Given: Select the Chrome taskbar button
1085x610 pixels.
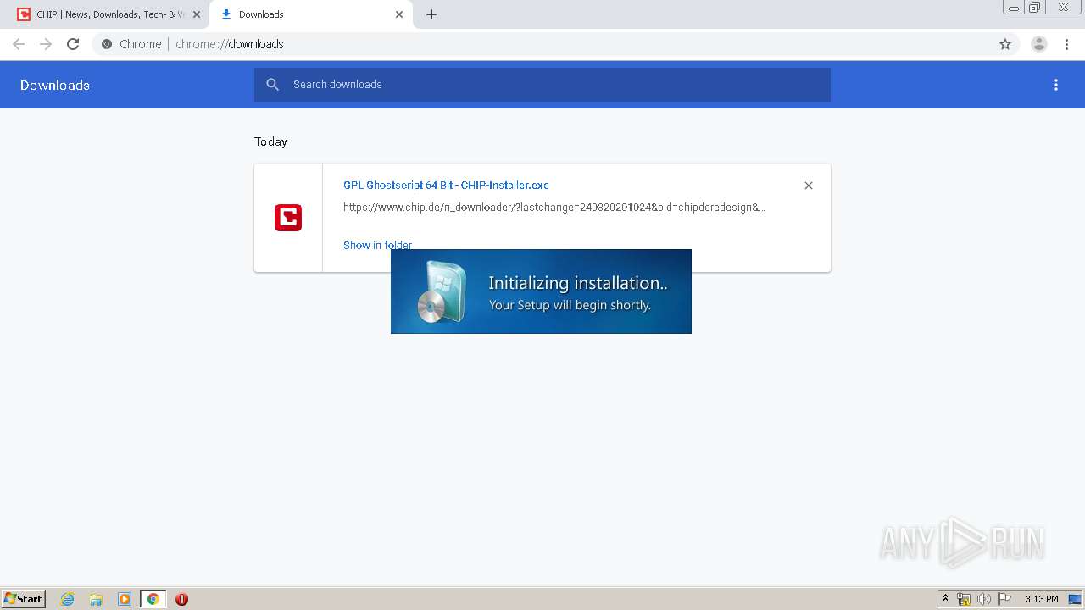Looking at the screenshot, I should click(153, 599).
